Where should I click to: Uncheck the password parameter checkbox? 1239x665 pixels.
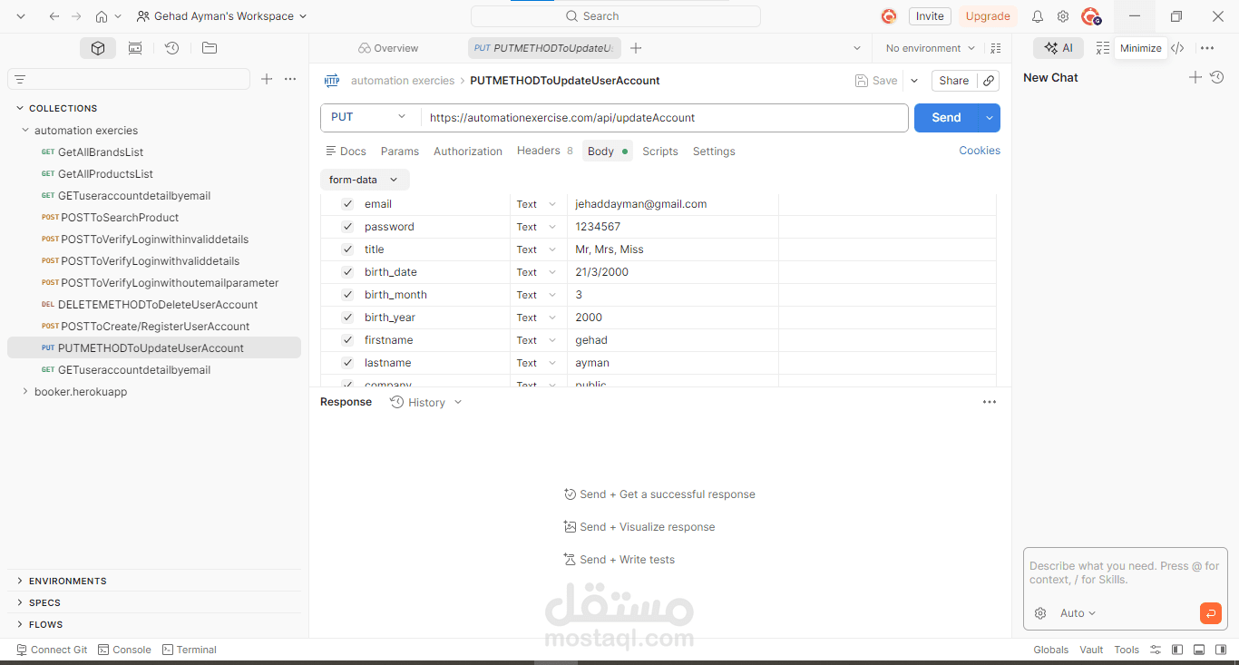[x=347, y=227]
